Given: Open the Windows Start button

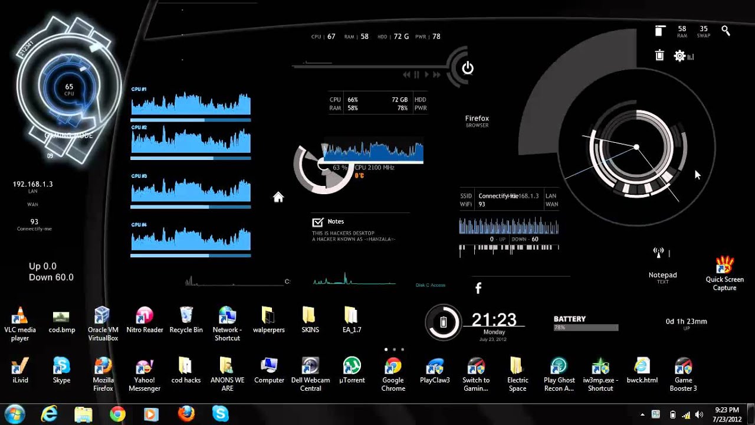Looking at the screenshot, I should pyautogui.click(x=14, y=414).
